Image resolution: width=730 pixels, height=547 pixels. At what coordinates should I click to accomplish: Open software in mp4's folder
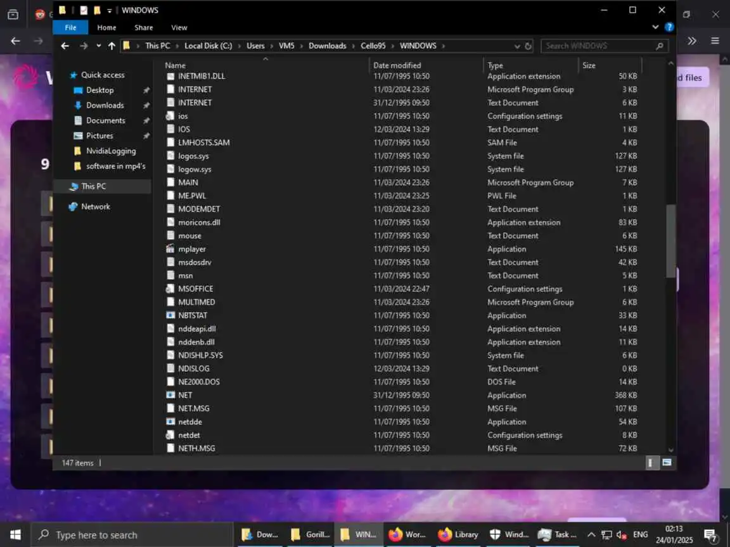pyautogui.click(x=115, y=166)
